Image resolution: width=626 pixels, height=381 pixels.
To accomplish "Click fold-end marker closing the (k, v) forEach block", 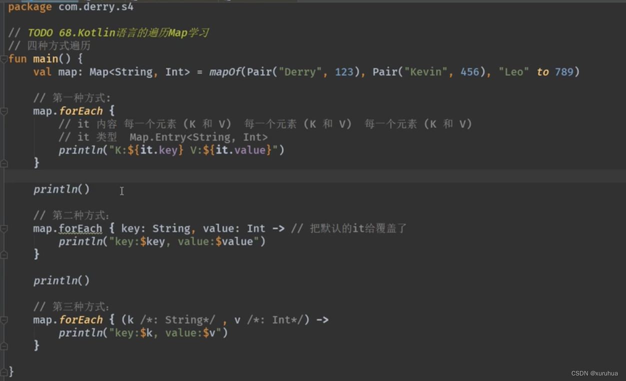I will [4, 345].
